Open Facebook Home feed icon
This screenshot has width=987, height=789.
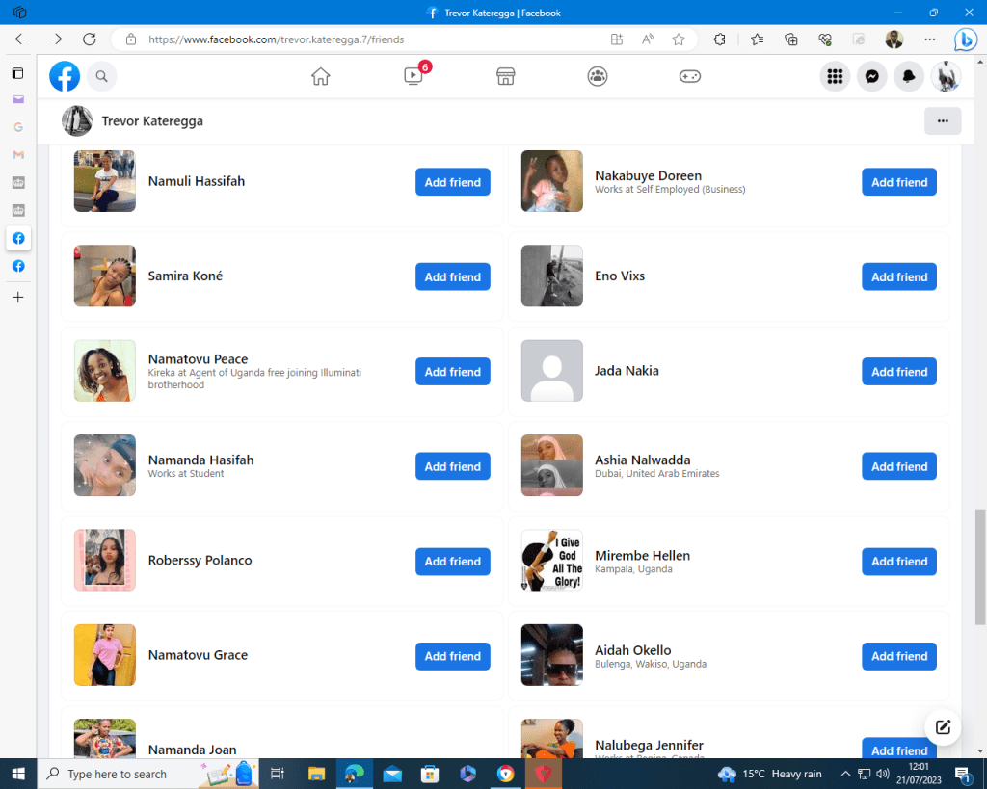321,76
